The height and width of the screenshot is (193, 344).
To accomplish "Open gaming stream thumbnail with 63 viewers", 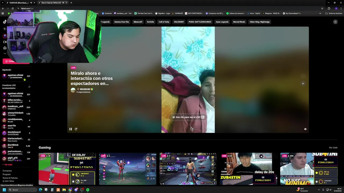I will [x=248, y=169].
